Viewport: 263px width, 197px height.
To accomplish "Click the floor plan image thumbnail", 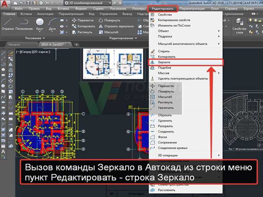I will [113, 64].
